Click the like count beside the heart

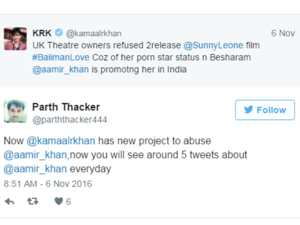[x=68, y=201]
